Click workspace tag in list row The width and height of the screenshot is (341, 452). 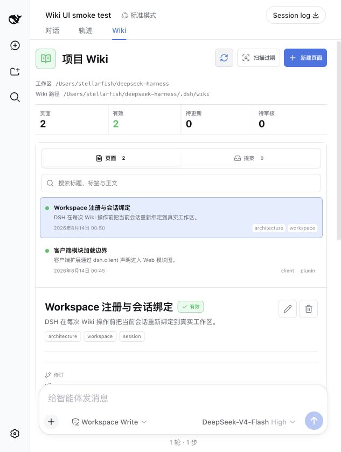point(302,228)
